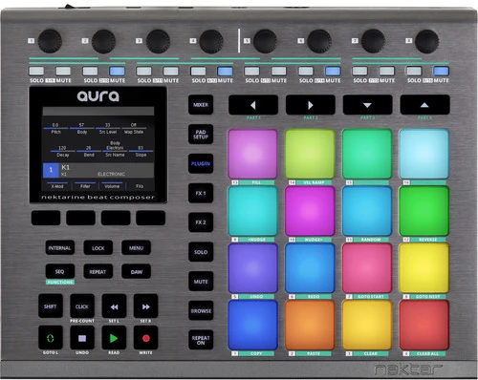Tap the red pad labeled Clear All

tap(424, 325)
